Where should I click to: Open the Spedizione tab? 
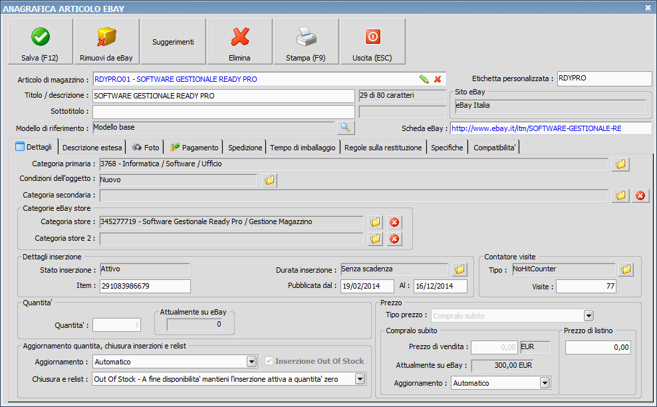pos(245,148)
